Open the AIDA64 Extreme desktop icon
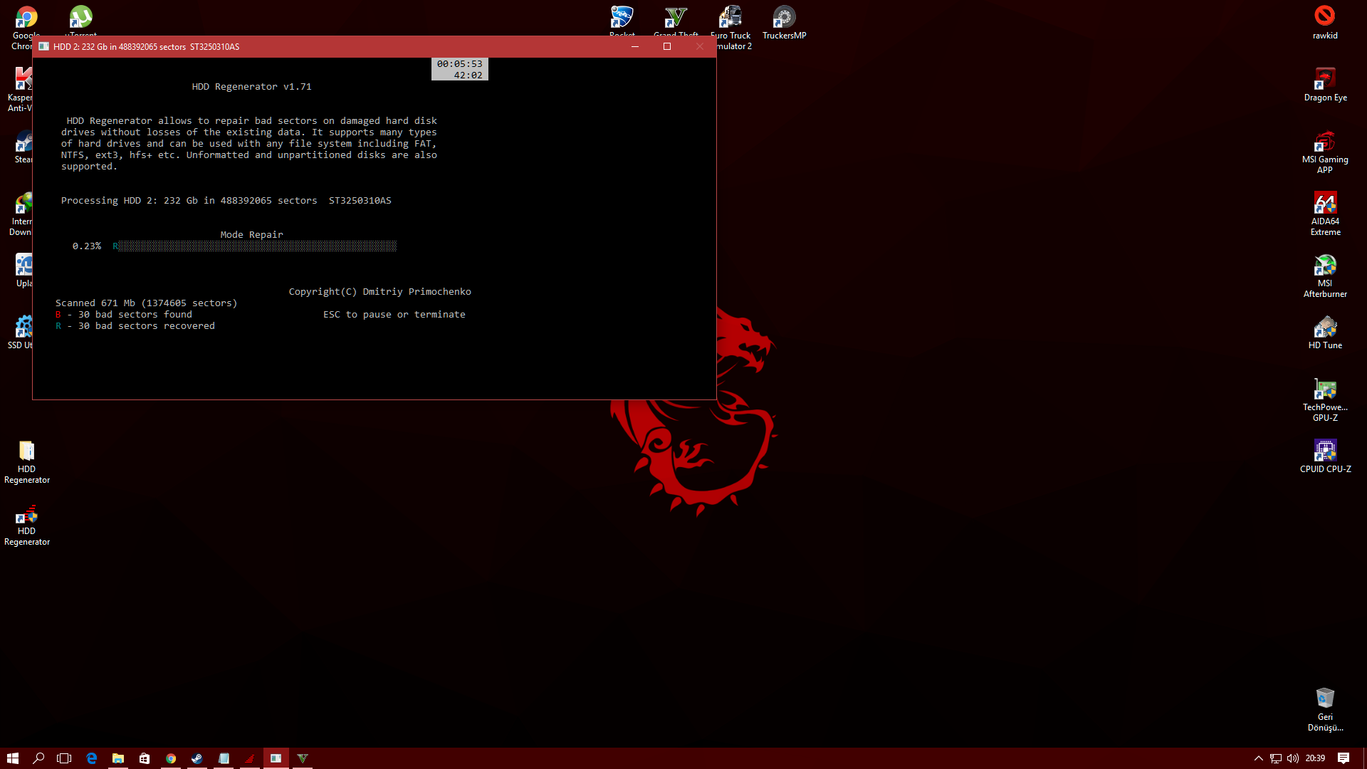The height and width of the screenshot is (769, 1367). point(1325,204)
